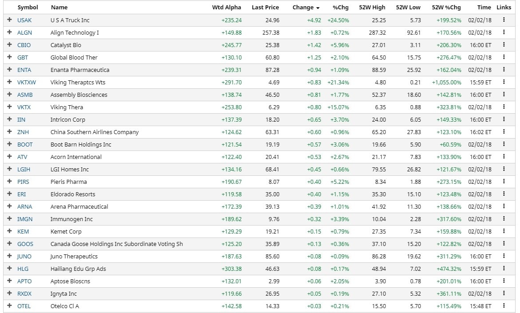Expand row for China Southern Airlines
Screen dimensions: 520x313
click(9, 132)
